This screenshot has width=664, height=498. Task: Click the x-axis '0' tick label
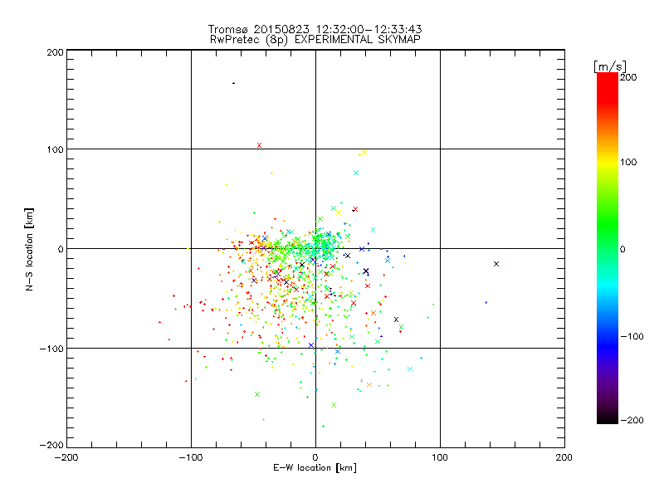point(315,457)
